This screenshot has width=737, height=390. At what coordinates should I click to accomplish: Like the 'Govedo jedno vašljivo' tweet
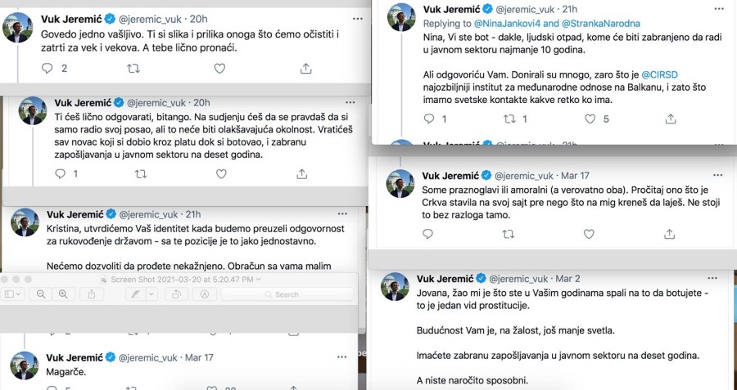tap(219, 69)
